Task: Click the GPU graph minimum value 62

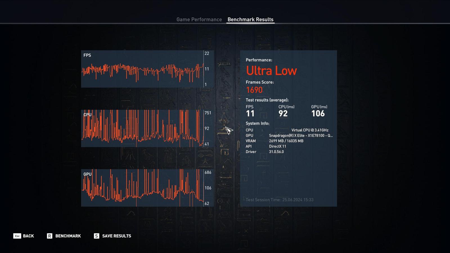Action: 207,204
